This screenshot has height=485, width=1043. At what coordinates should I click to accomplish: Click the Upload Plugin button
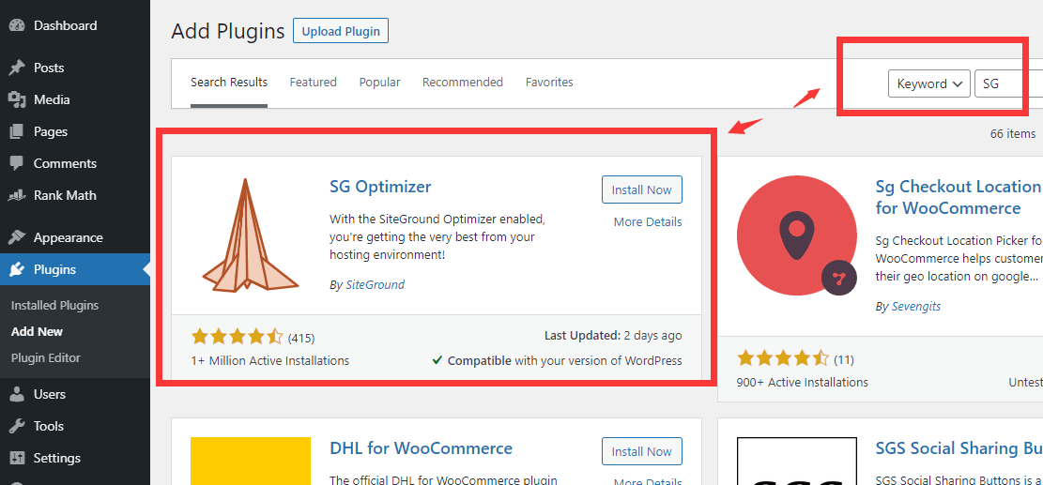click(341, 31)
